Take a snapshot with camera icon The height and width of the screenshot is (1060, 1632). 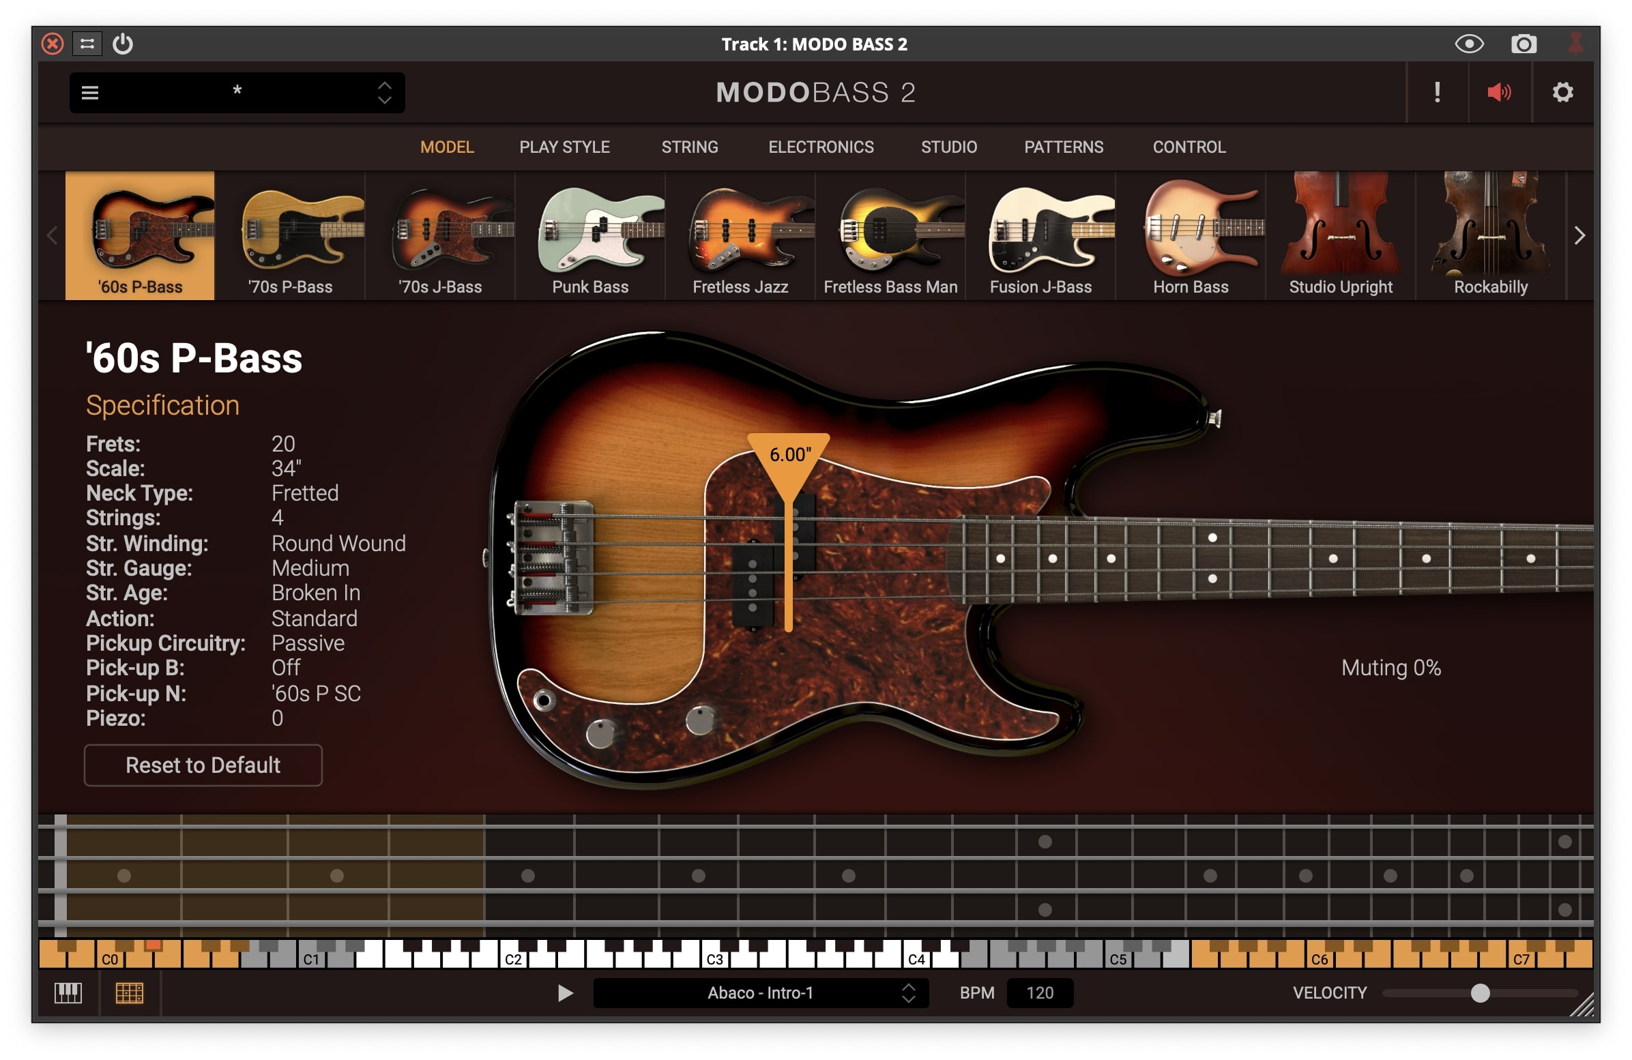tap(1523, 44)
